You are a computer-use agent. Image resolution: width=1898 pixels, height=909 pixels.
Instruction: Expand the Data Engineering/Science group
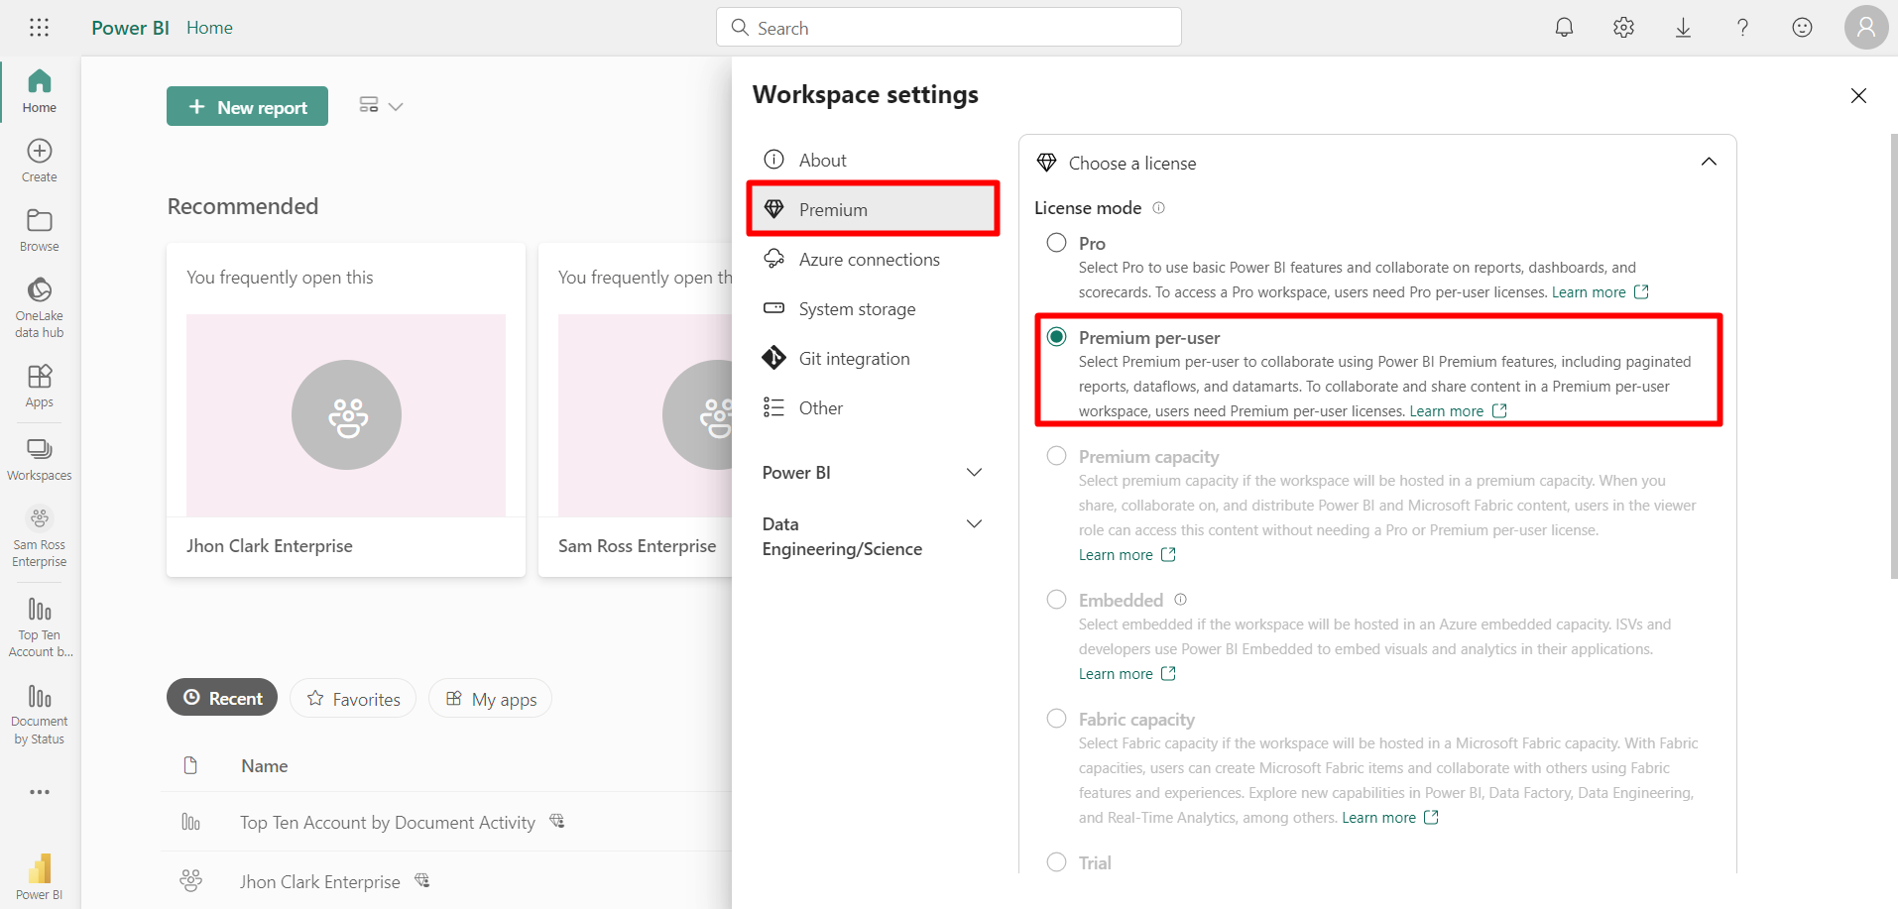(974, 523)
